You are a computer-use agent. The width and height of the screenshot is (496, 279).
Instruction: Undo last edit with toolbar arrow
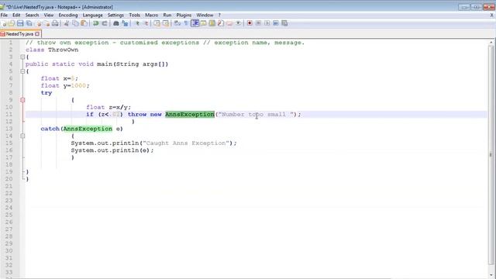point(95,23)
